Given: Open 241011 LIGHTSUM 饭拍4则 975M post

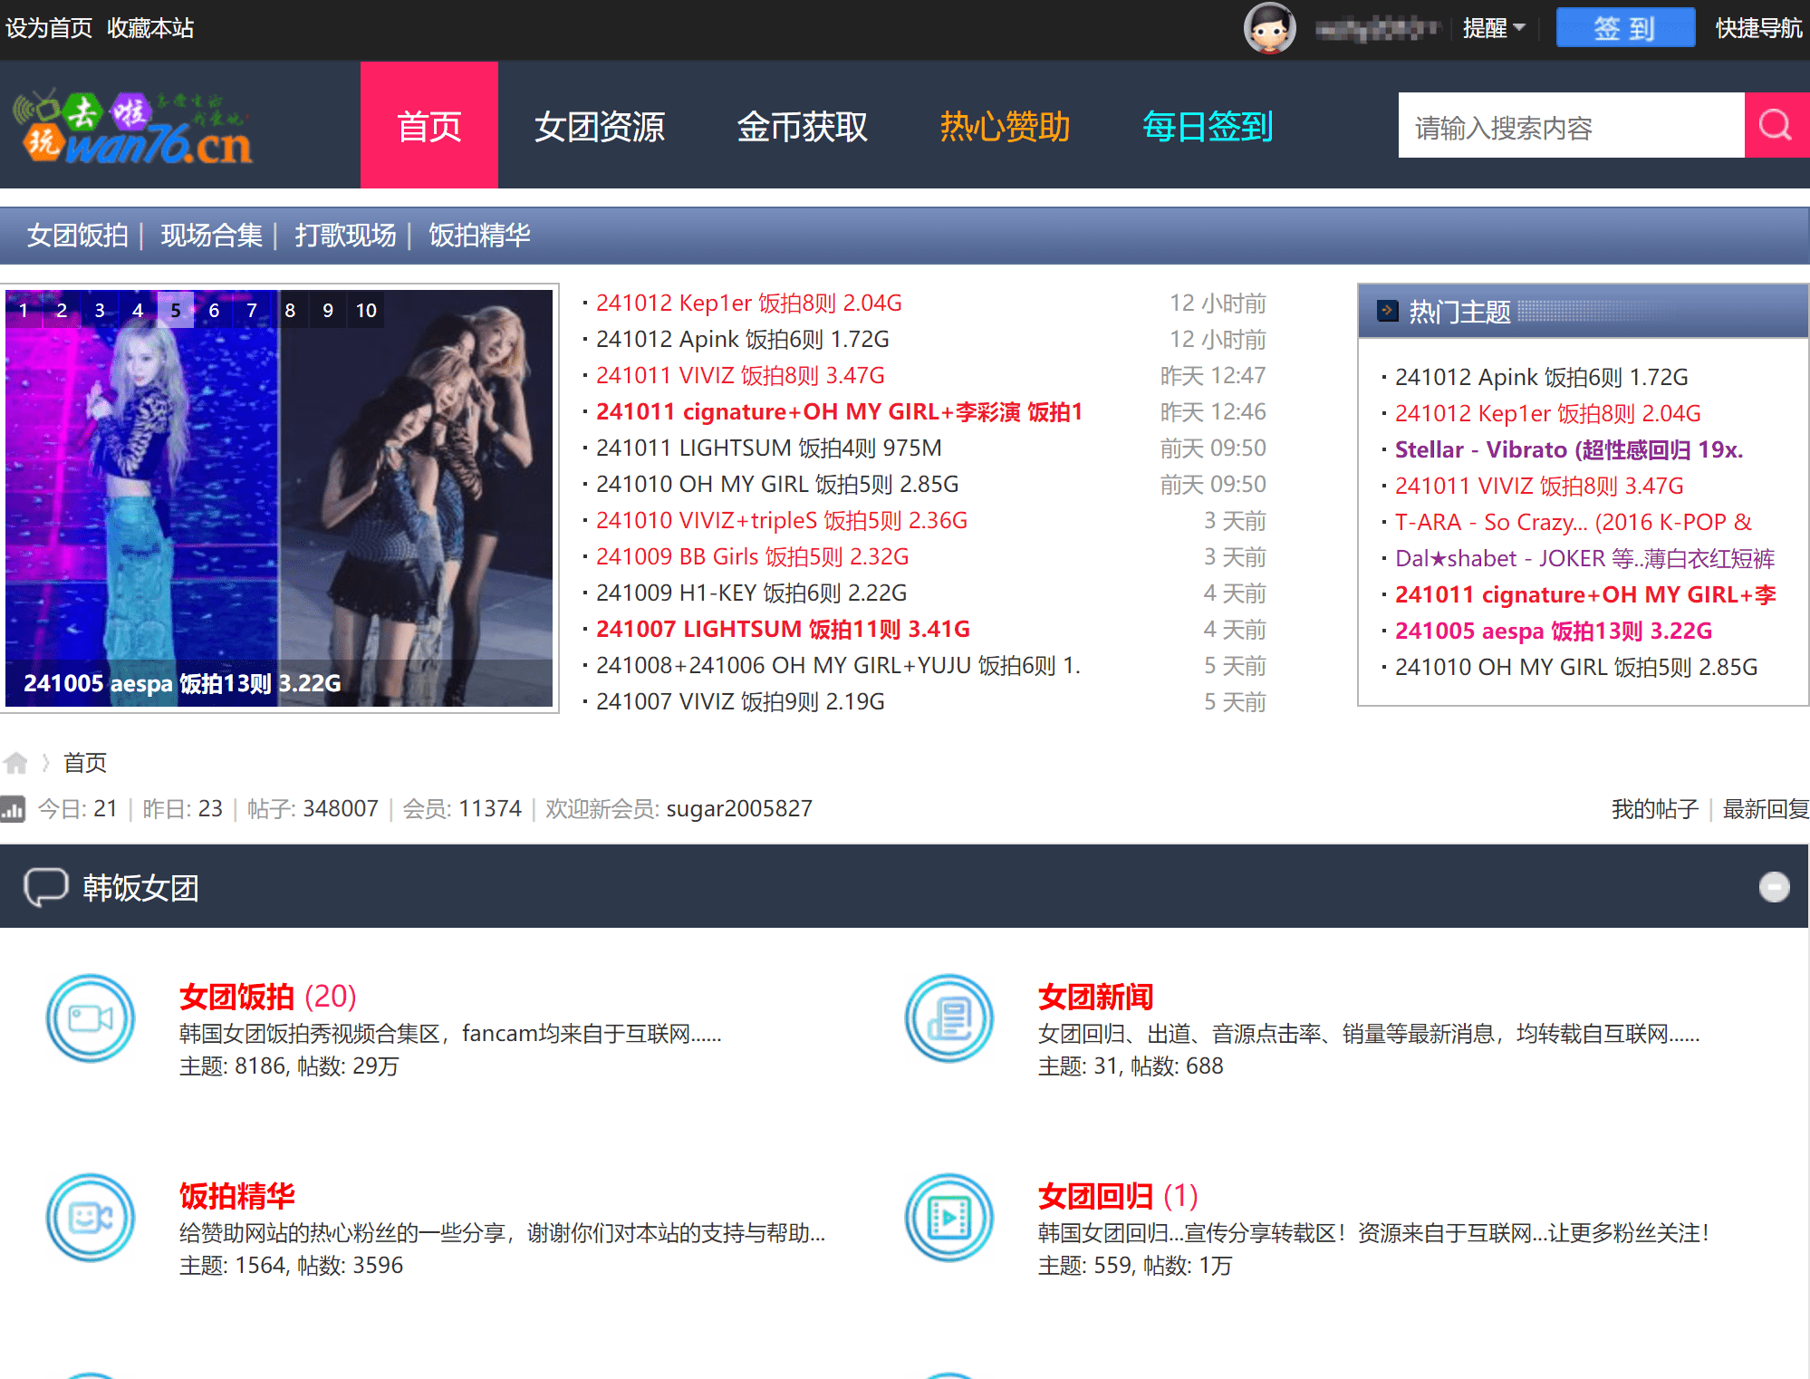Looking at the screenshot, I should pos(769,448).
